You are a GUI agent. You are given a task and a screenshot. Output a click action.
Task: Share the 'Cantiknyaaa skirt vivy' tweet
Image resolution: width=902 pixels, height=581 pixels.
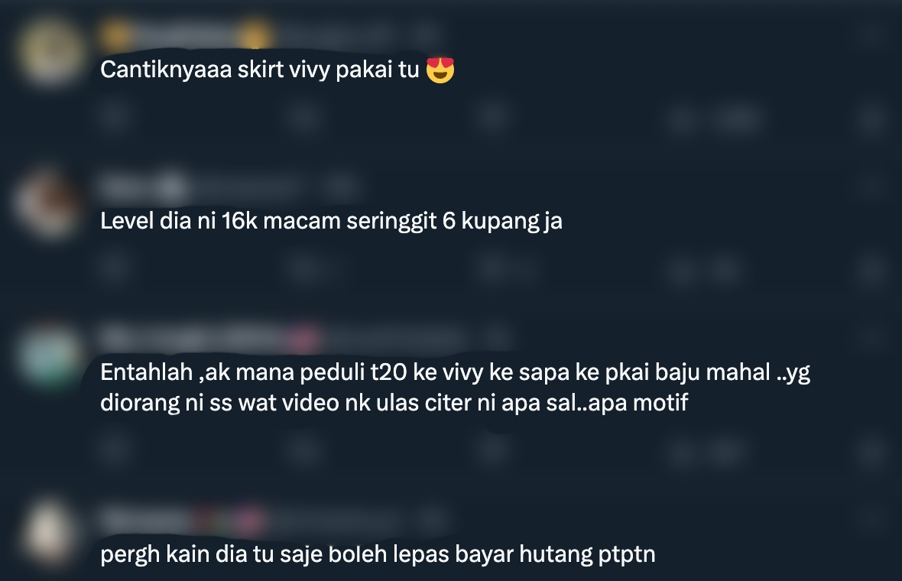coord(871,119)
